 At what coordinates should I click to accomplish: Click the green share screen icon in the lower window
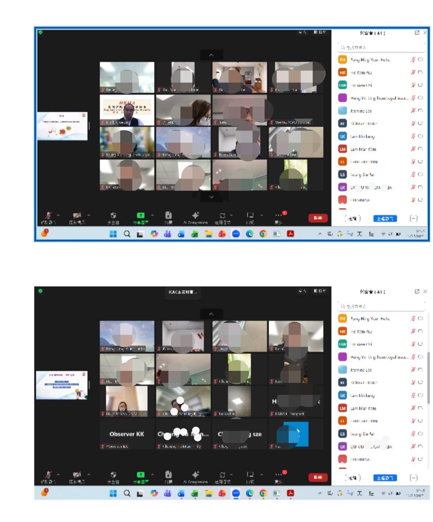click(141, 475)
